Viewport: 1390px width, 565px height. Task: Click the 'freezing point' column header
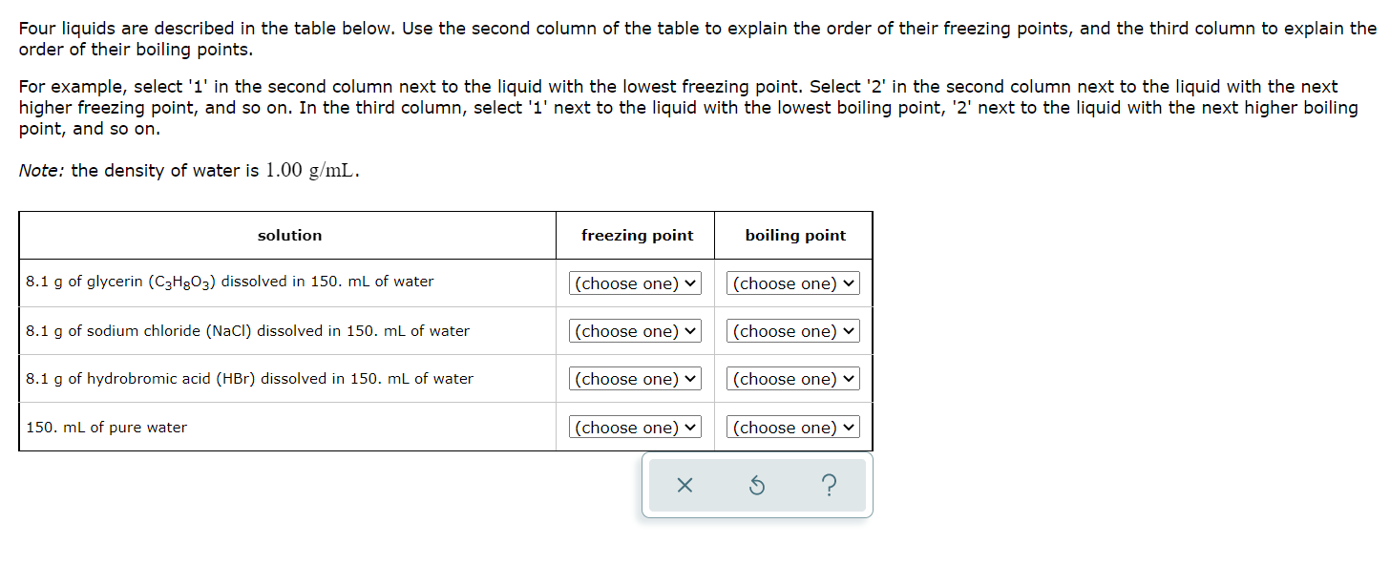637,236
